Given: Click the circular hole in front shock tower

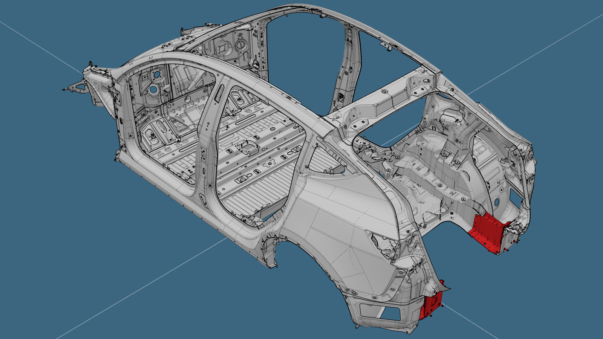Looking at the screenshot, I should [153, 90].
